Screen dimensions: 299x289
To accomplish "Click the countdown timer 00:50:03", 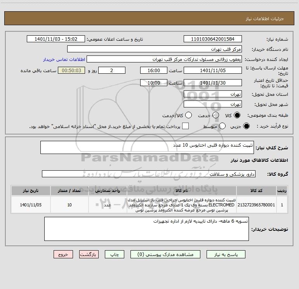I will click(71, 71).
